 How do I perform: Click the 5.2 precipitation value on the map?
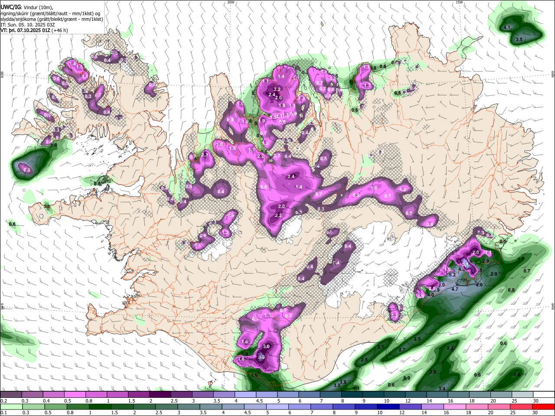453,275
